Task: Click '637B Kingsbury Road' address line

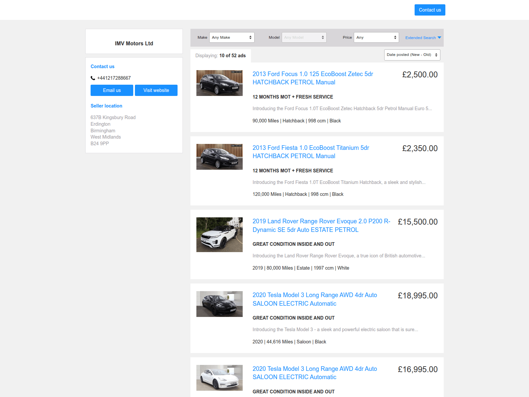Action: [113, 117]
